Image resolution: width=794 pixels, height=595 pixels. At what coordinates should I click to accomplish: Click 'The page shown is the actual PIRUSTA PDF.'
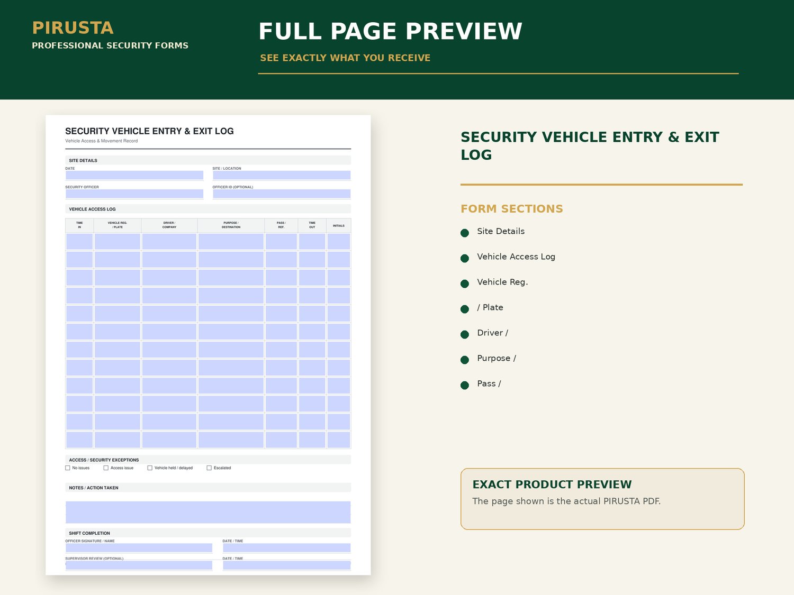(566, 501)
